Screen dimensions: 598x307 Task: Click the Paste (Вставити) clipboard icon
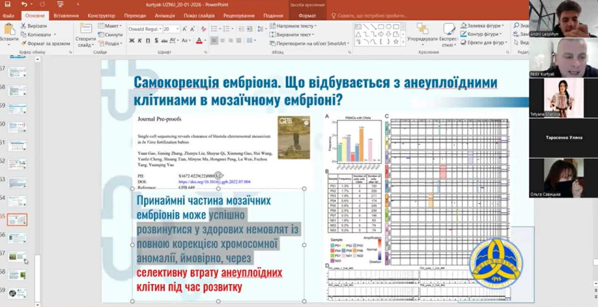9,32
